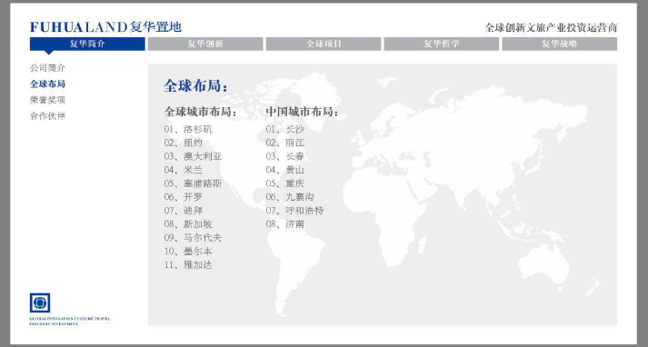This screenshot has width=648, height=347.
Task: Click 合作伙伴 in the sidebar
Action: [47, 116]
